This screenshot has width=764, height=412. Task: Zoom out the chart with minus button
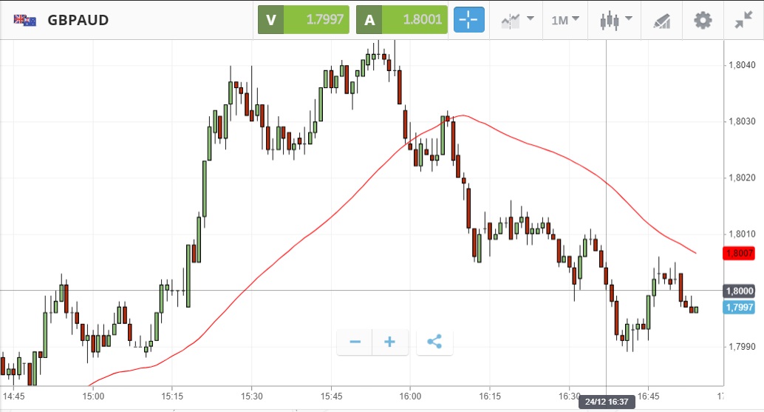(x=355, y=342)
